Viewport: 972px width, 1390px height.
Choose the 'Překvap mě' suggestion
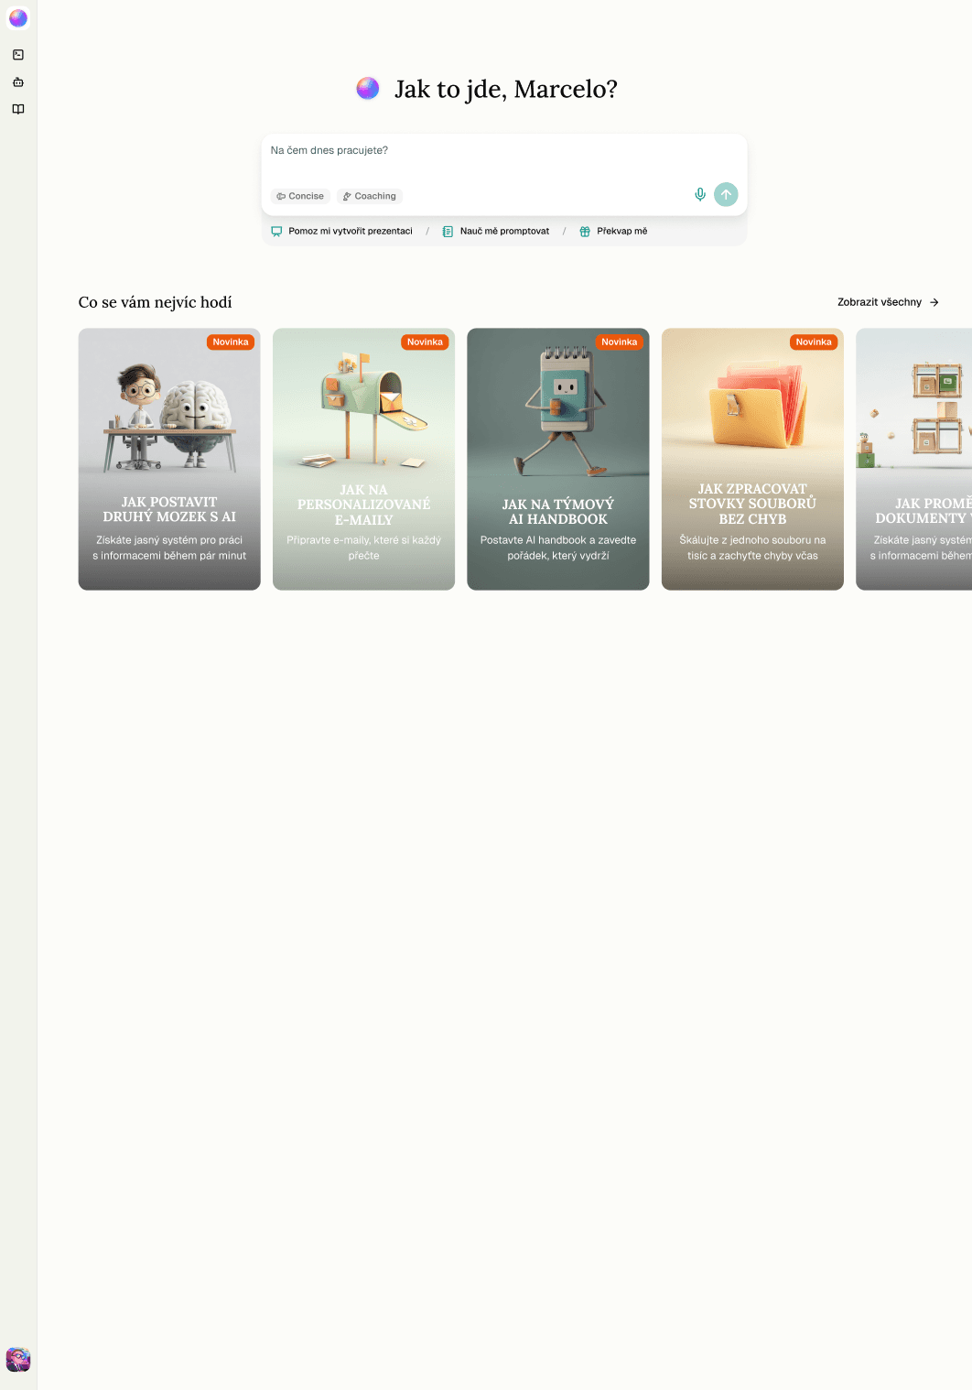(x=613, y=232)
